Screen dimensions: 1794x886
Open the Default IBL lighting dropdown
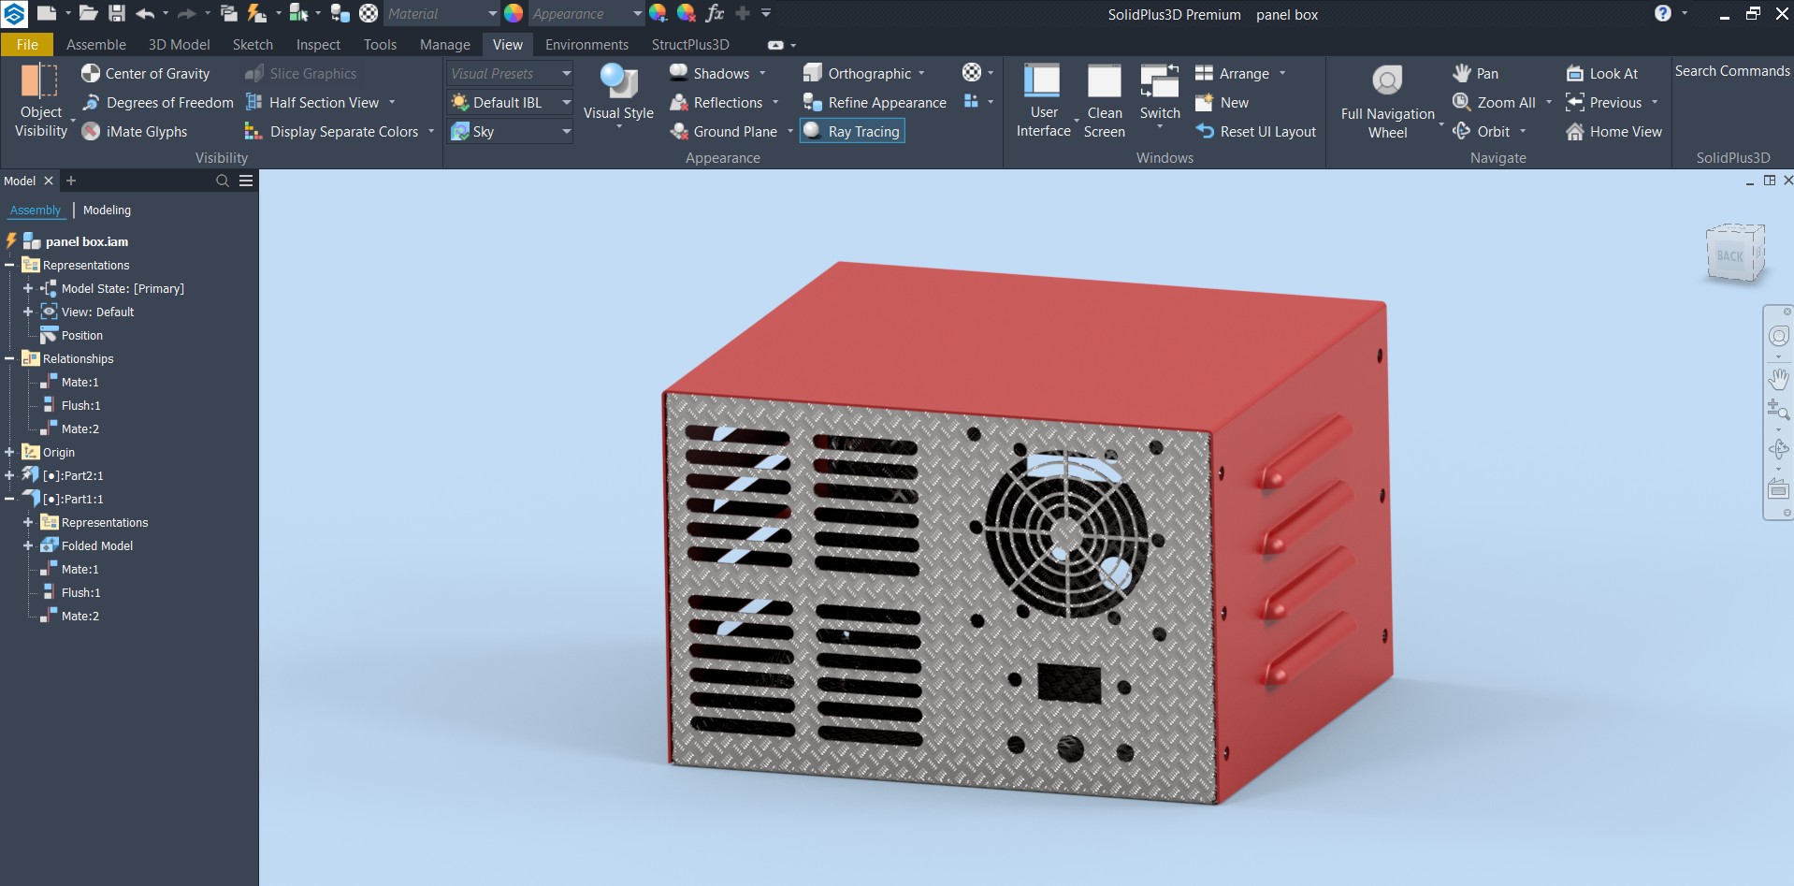coord(510,103)
